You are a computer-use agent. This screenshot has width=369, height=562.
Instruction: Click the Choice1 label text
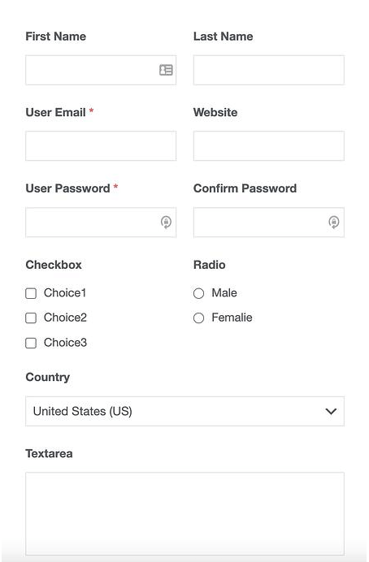pyautogui.click(x=65, y=293)
